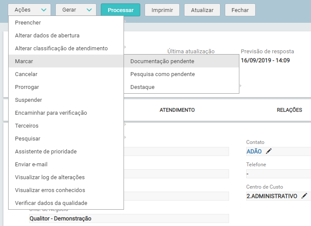The width and height of the screenshot is (311, 226).
Task: Choose Alterar classificação de atendimento
Action: (x=66, y=48)
